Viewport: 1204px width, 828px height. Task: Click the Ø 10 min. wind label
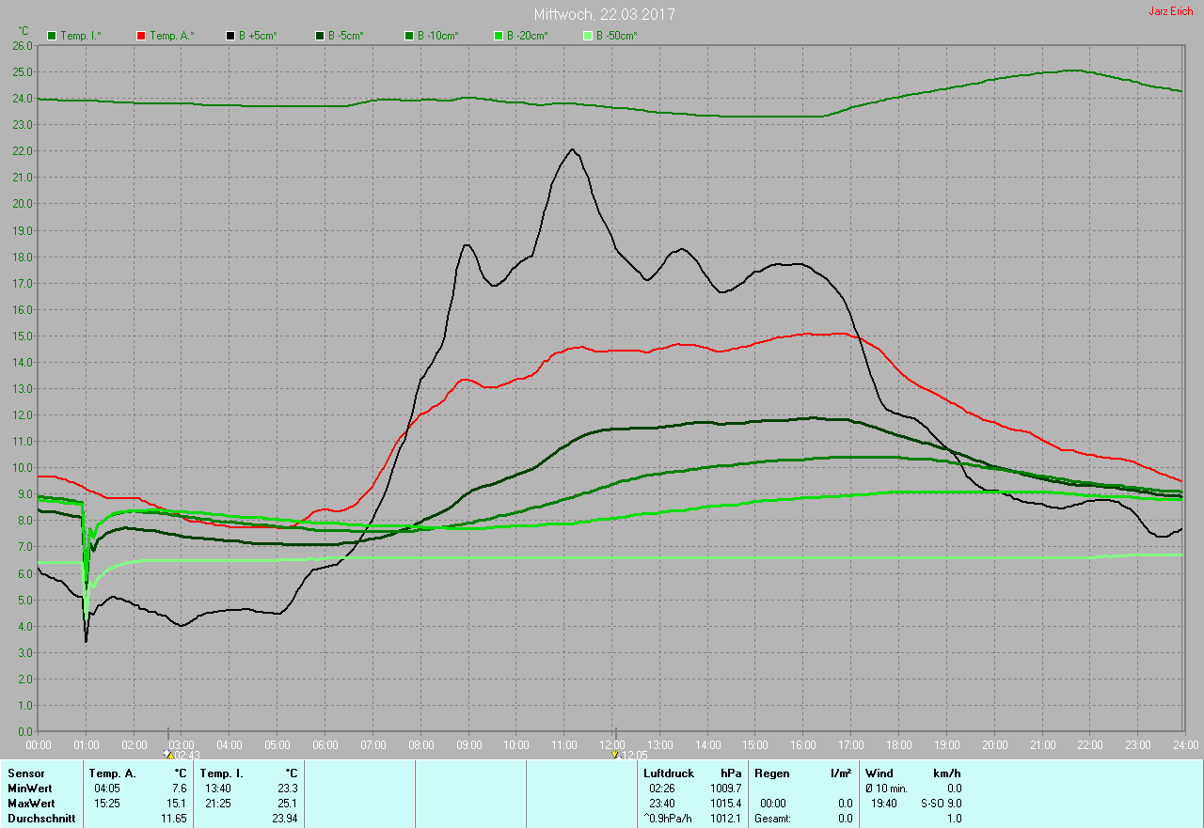click(887, 789)
